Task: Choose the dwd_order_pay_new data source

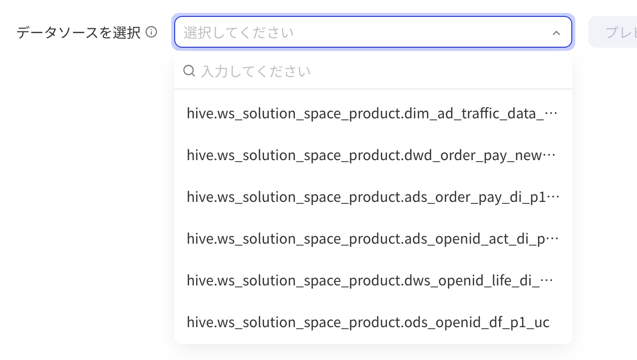Action: (373, 155)
